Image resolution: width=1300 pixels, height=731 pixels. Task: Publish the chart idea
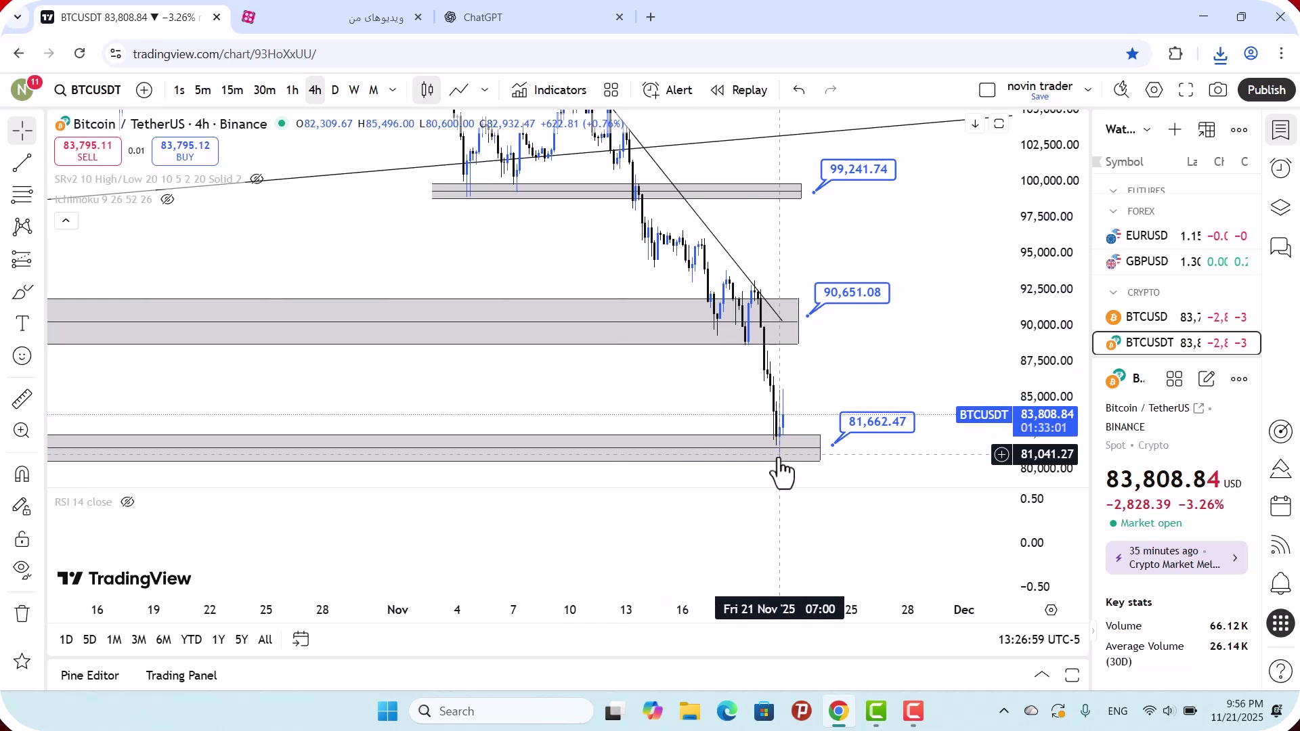point(1266,90)
